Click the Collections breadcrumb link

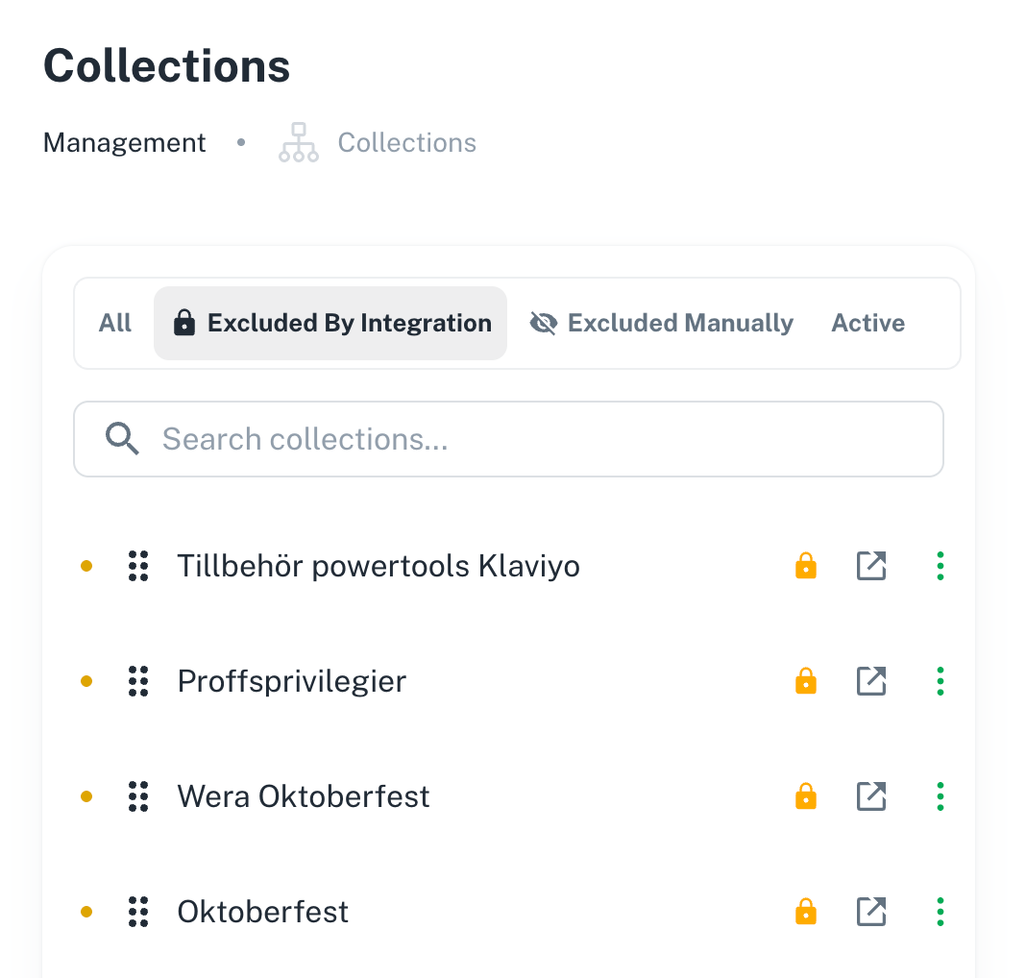[407, 142]
